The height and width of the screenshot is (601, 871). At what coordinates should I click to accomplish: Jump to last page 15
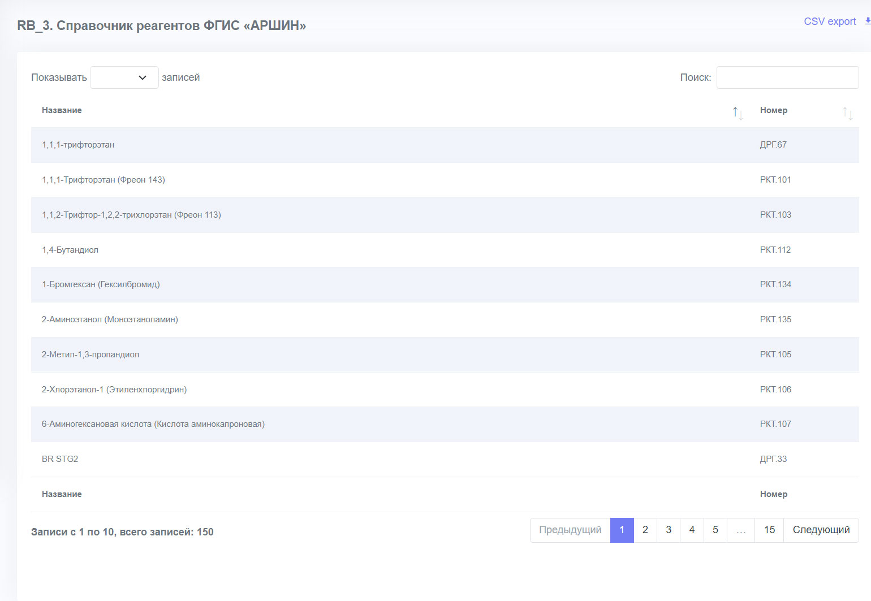[769, 530]
